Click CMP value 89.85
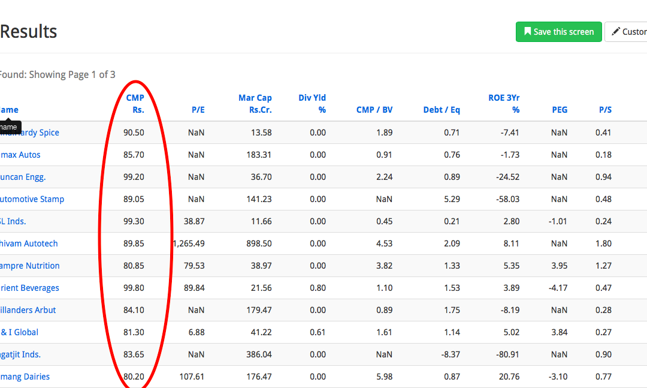The width and height of the screenshot is (647, 388). (134, 244)
